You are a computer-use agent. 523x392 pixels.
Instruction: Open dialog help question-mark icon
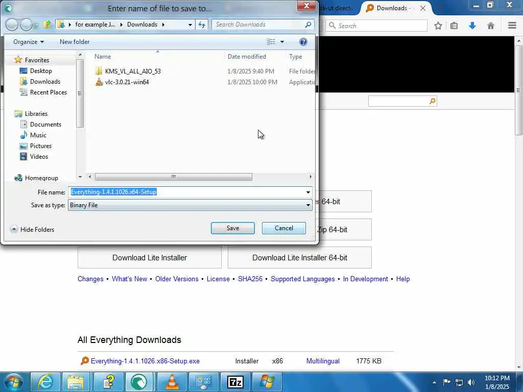pyautogui.click(x=303, y=42)
